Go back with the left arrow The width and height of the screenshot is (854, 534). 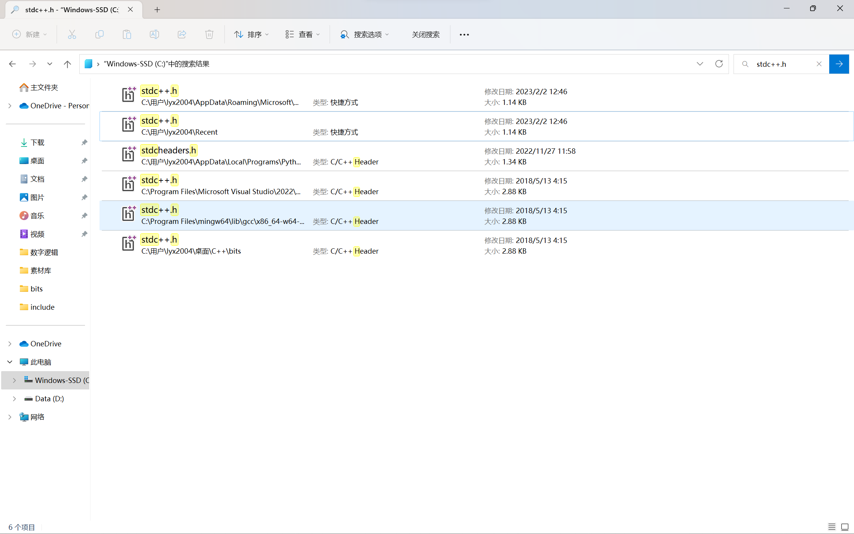[13, 64]
